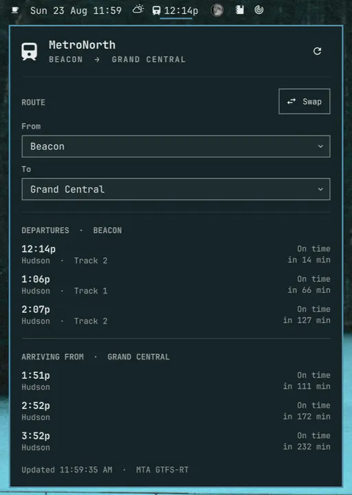The width and height of the screenshot is (352, 495).
Task: Click the MTA GTFS-RT source label
Action: [x=163, y=470]
